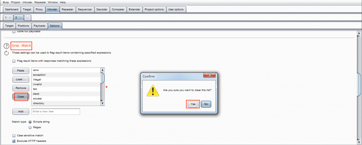Open the Project menu

tap(16, 2)
